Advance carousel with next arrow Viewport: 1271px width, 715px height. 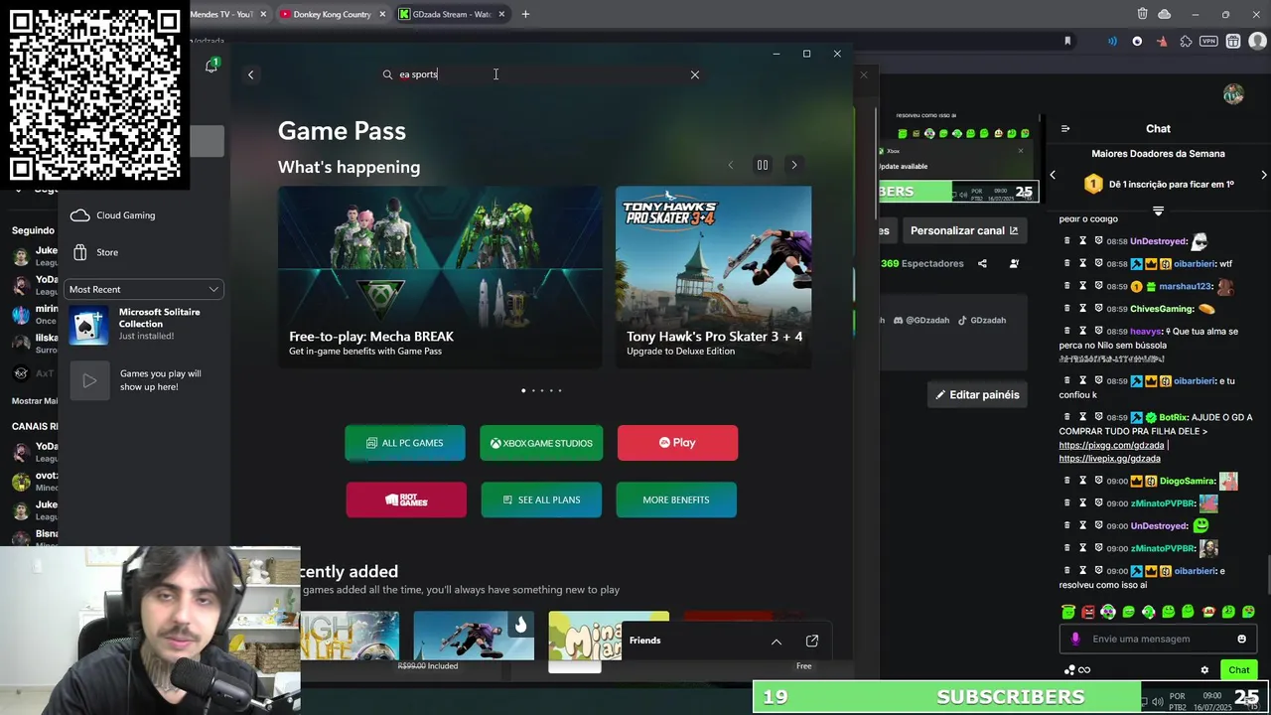pos(793,165)
